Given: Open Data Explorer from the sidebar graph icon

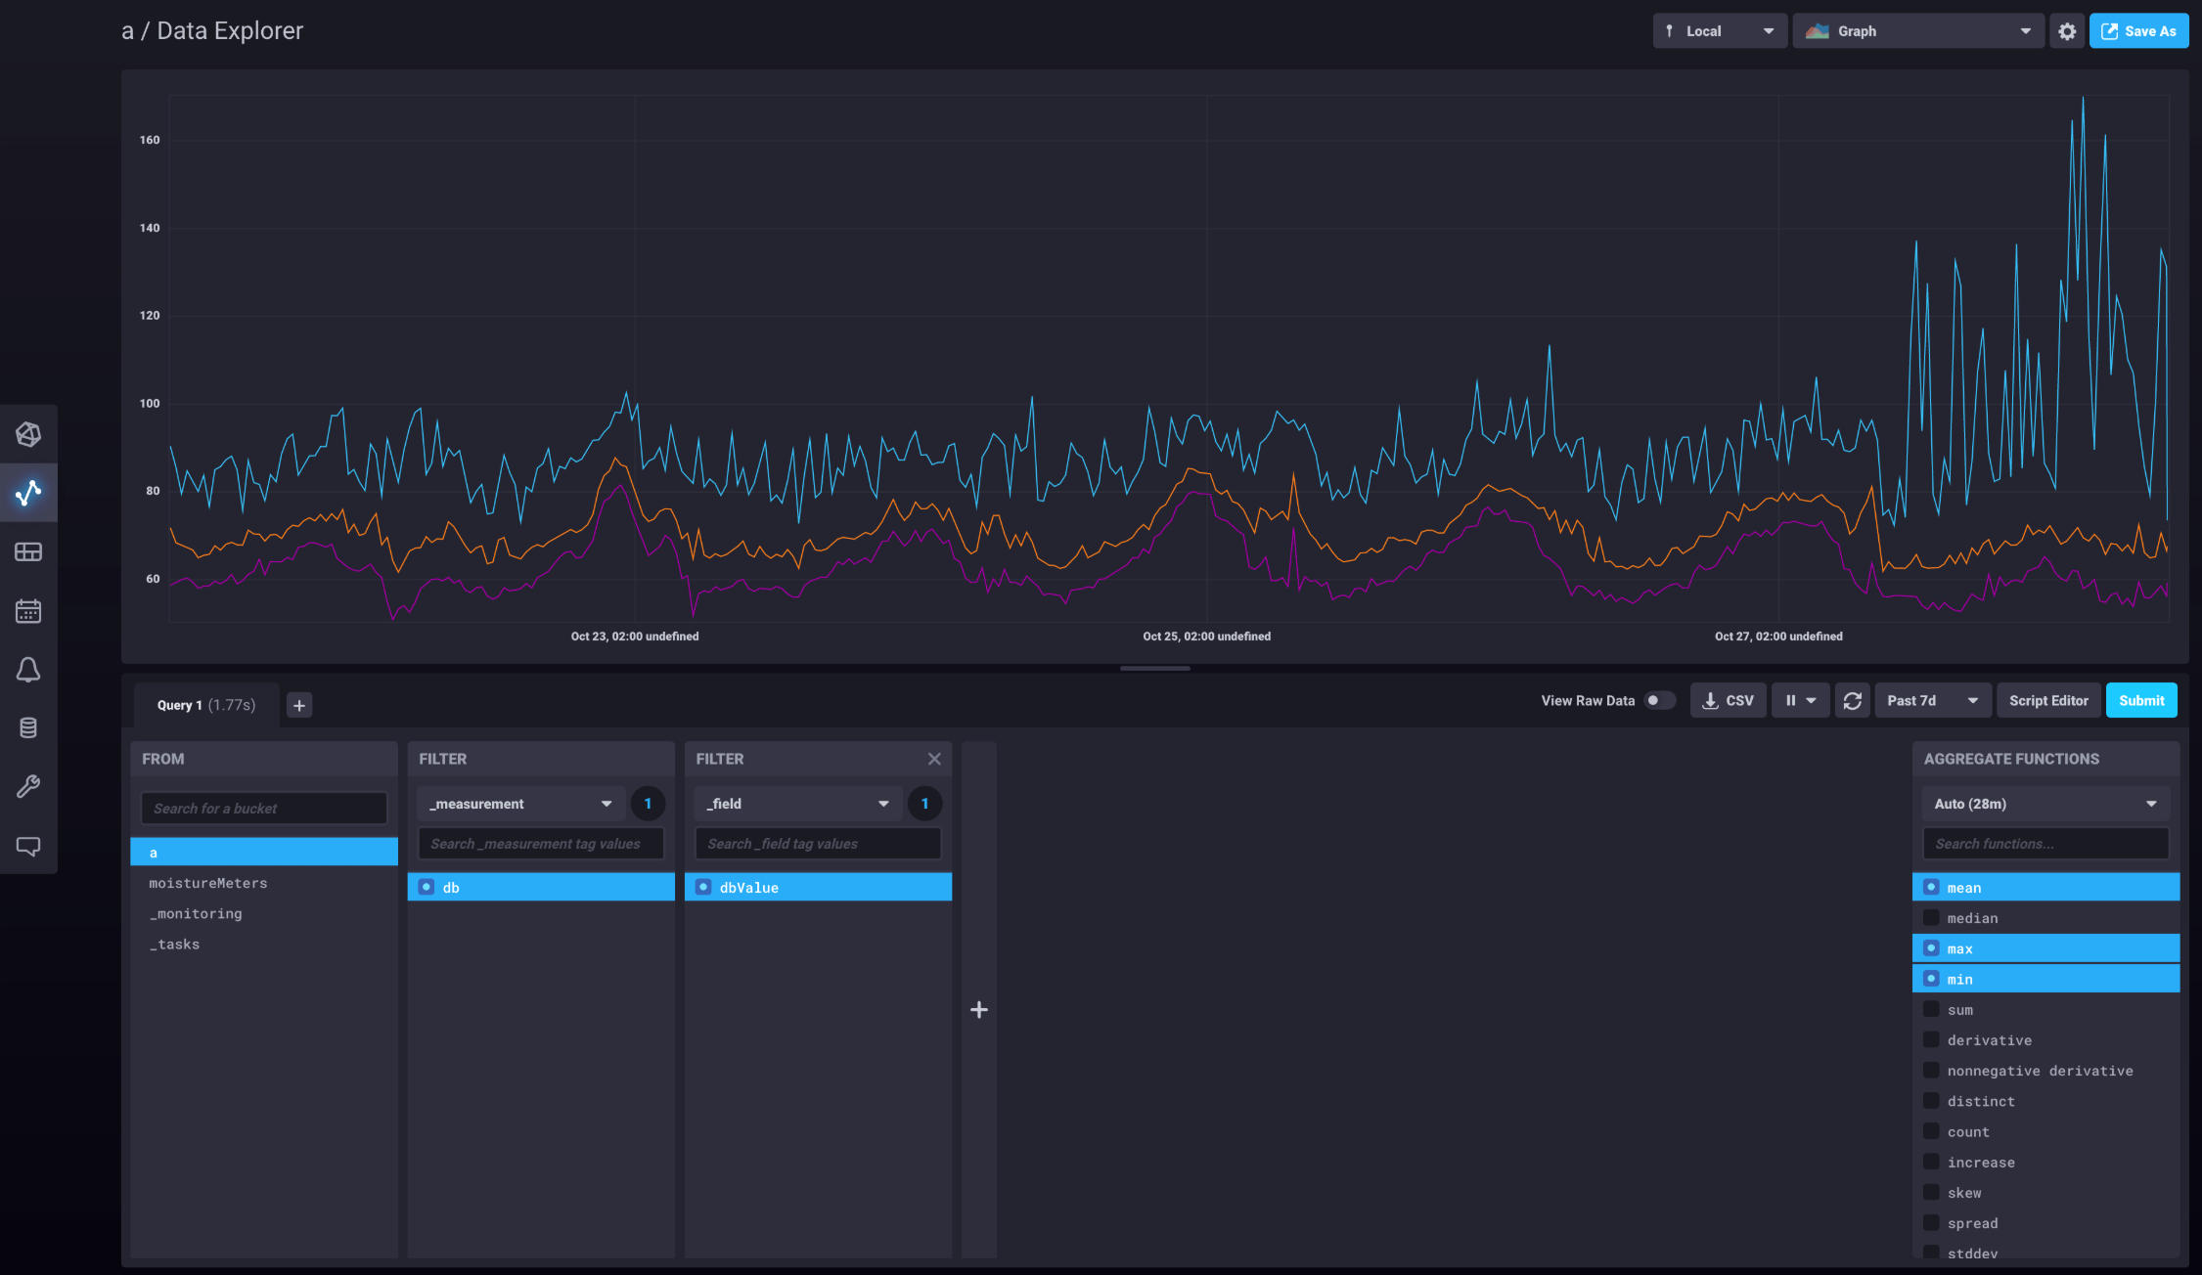Looking at the screenshot, I should tap(28, 492).
